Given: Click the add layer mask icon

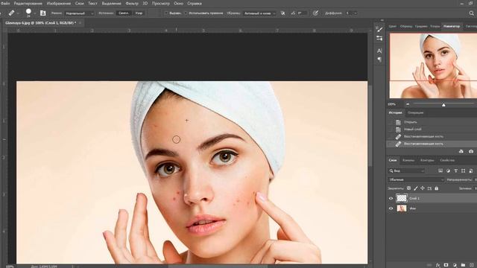Looking at the screenshot, I should coord(446,265).
